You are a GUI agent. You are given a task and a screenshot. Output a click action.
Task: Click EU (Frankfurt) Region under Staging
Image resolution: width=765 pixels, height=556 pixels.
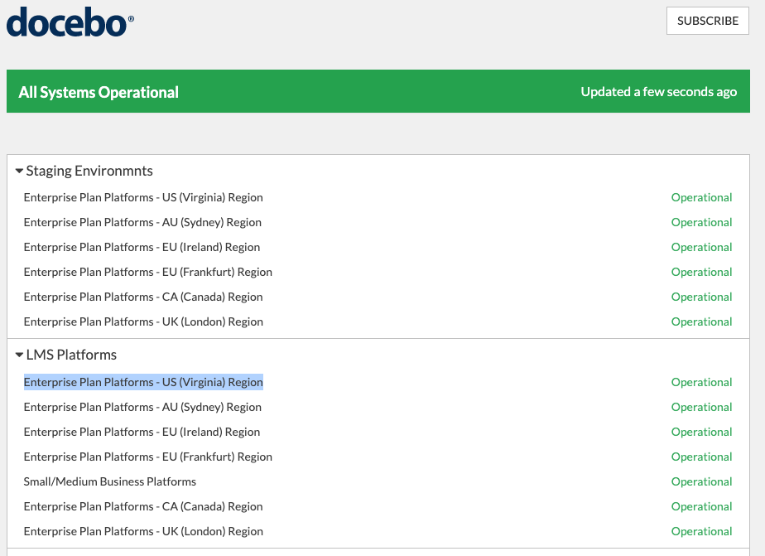pos(147,272)
